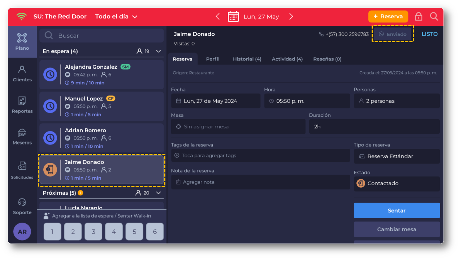Select Alejandra Gonzalez's name in the waitlist
This screenshot has width=459, height=259.
click(91, 67)
